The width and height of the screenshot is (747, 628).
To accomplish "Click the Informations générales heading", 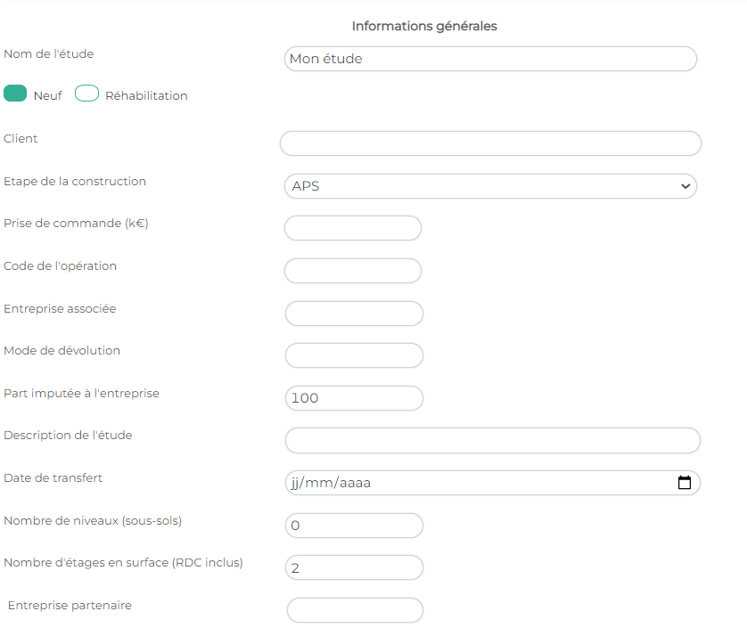I will tap(424, 26).
